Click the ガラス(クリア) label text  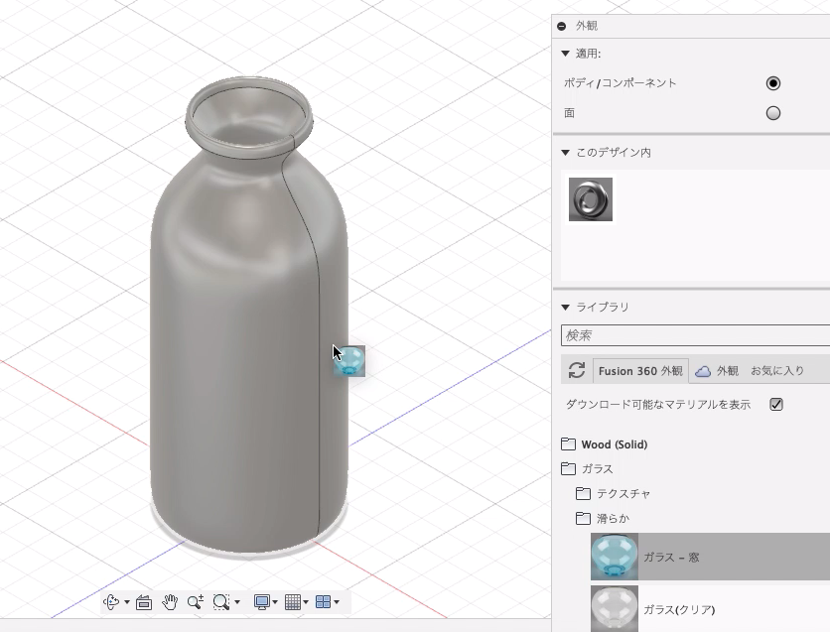[x=679, y=609]
